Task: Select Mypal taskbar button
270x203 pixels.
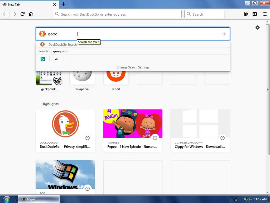Action: (39, 199)
